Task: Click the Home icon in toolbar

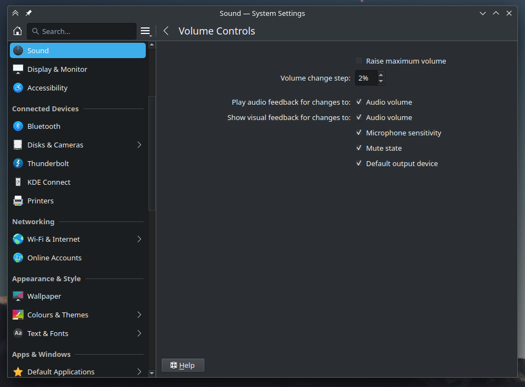Action: [18, 31]
